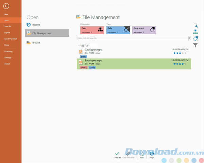This screenshot has height=163, width=204.
Task: Click the tags icon in sidebar
Action: (195, 38)
